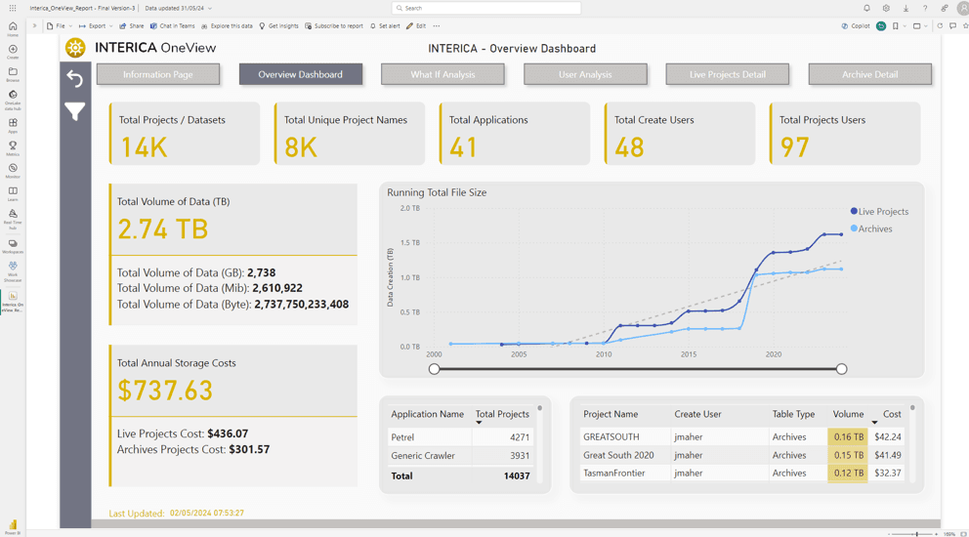Click the back arrow icon in the report

[75, 78]
